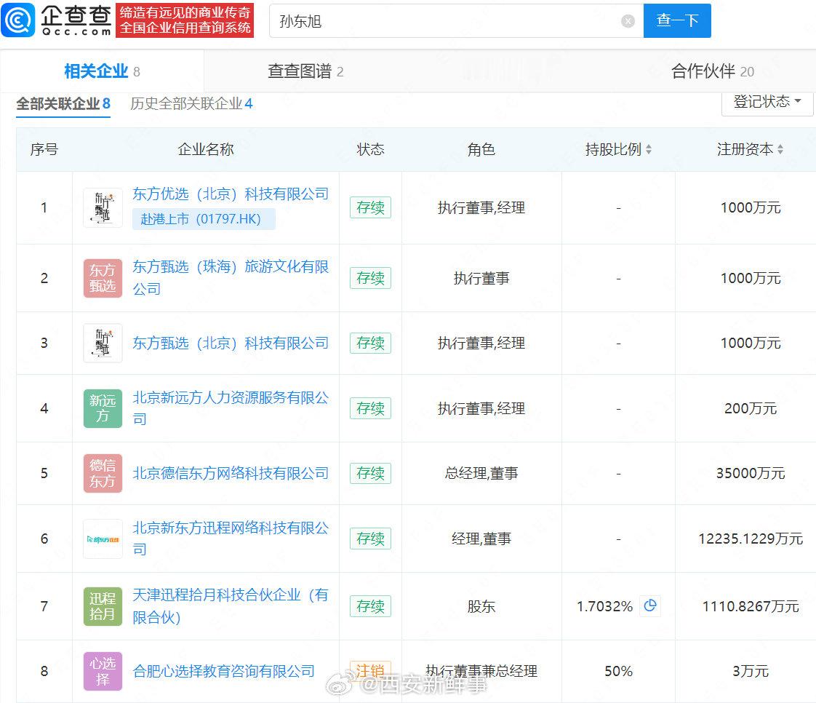Image resolution: width=816 pixels, height=703 pixels.
Task: Sort by 注册资本 column arrows
Action: (x=780, y=149)
